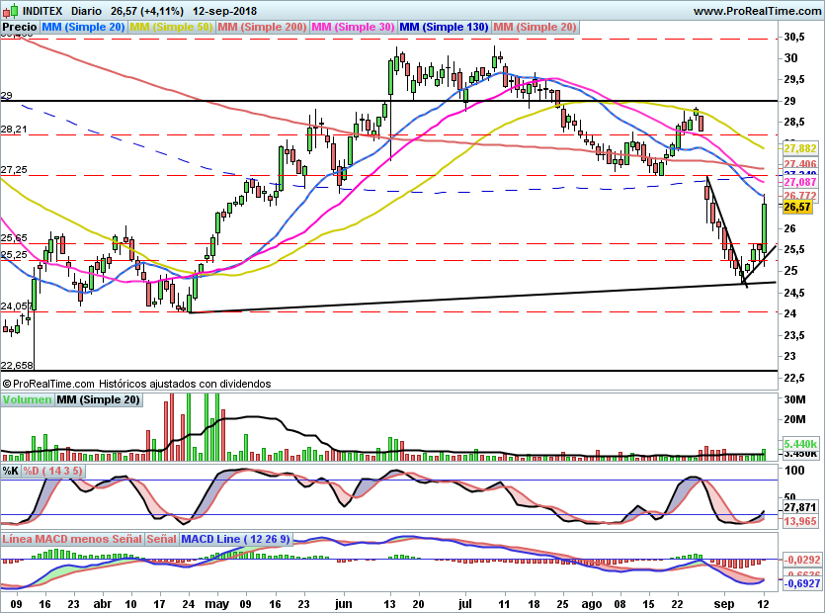
Task: Click the blue MM (Simple 20) price label
Action: click(84, 27)
